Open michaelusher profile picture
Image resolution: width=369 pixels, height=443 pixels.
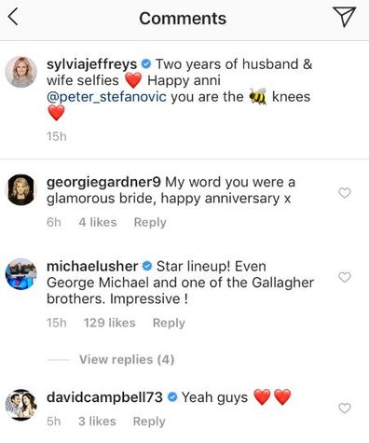21,274
